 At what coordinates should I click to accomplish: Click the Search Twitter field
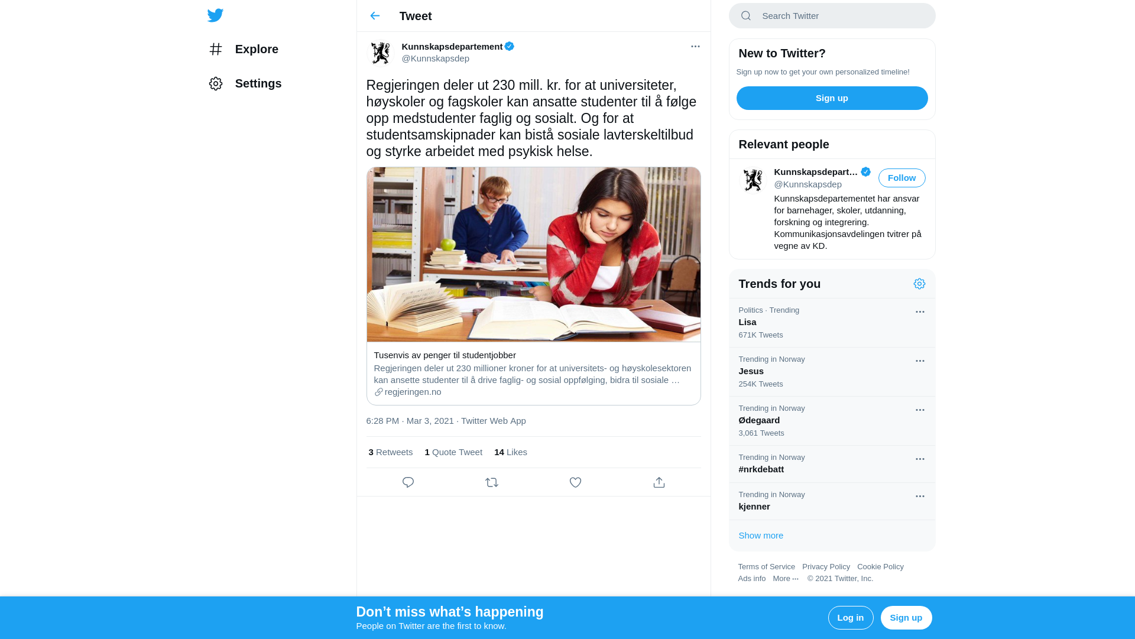pos(832,16)
